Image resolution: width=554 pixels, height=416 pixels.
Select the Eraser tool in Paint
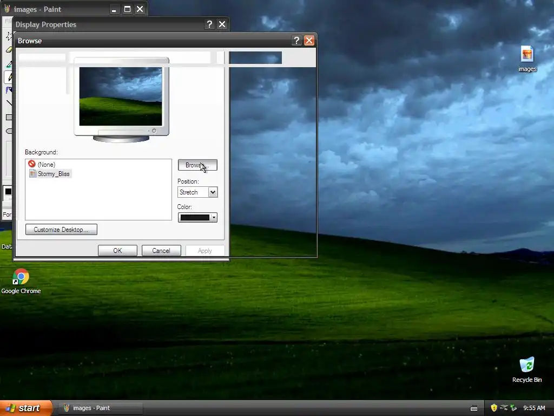(9, 50)
